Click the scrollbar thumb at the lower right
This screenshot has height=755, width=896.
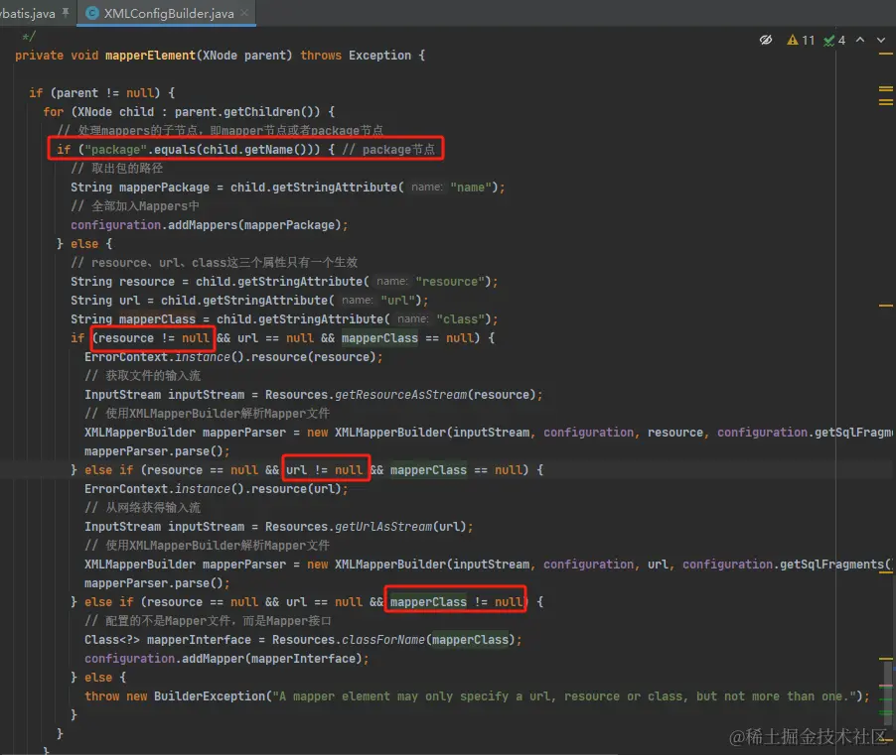887,692
